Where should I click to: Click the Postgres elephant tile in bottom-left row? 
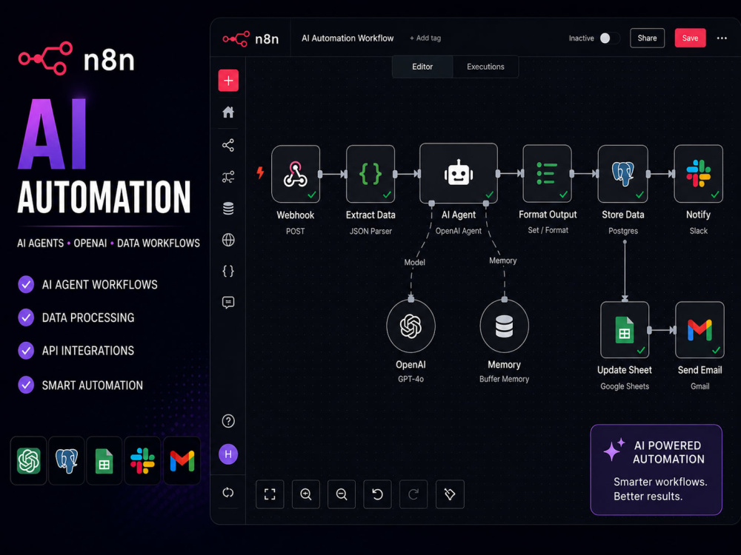[x=67, y=460]
